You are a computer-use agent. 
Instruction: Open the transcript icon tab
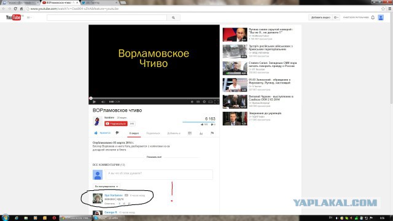[190, 133]
